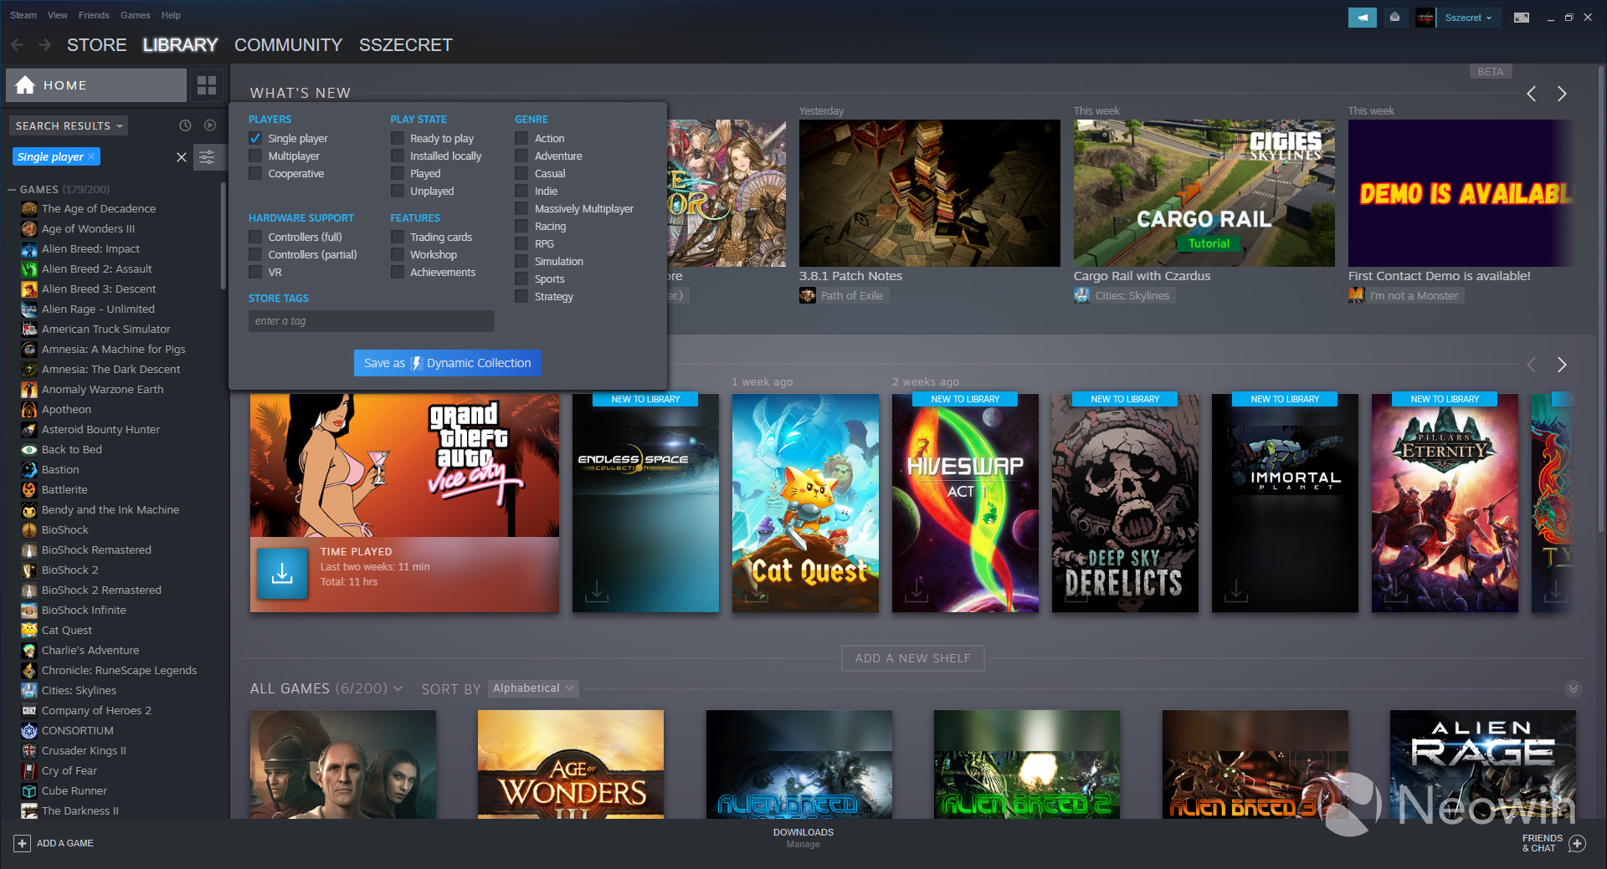The image size is (1607, 869).
Task: Go to the Community tab
Action: pyautogui.click(x=289, y=45)
